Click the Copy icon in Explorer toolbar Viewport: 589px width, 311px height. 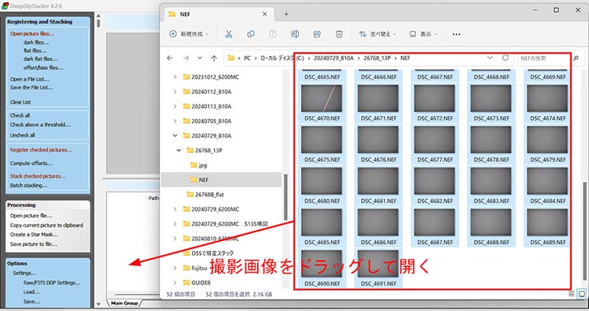click(x=251, y=34)
